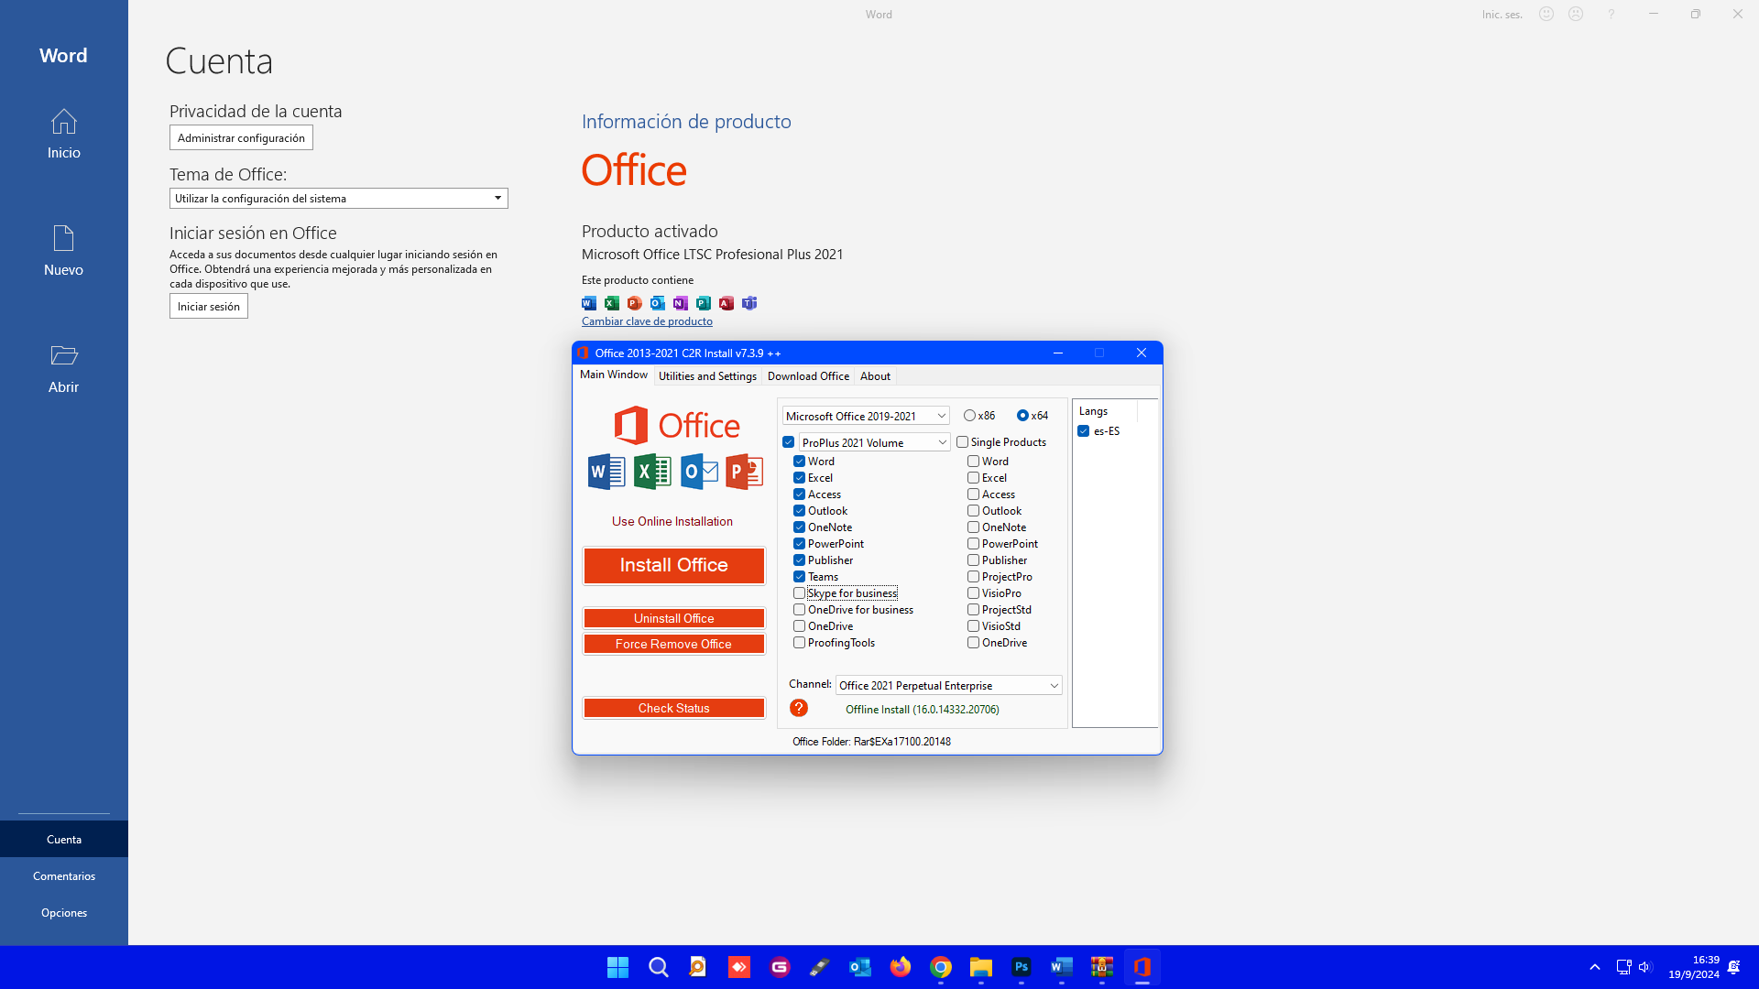
Task: Open the Download Office tab
Action: pos(808,376)
